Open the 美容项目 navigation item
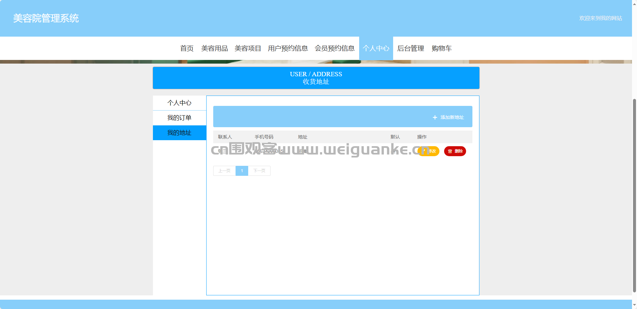The image size is (637, 309). point(248,48)
